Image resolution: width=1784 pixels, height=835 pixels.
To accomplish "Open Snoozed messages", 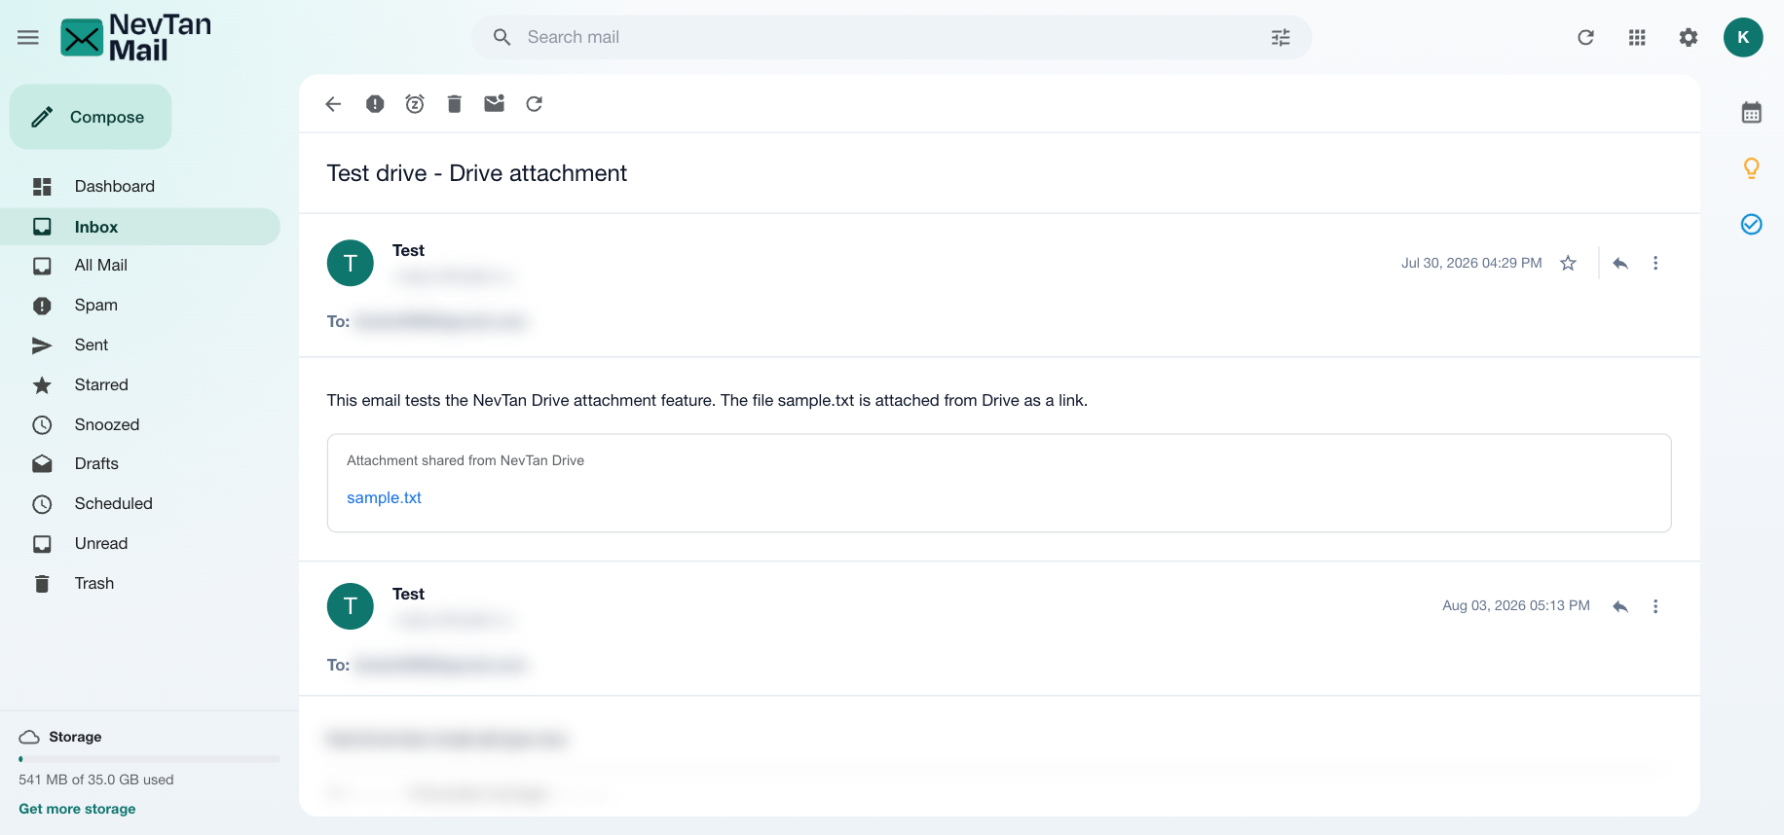I will pos(140,425).
